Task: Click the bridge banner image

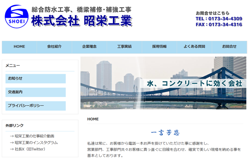Action: pos(163,83)
